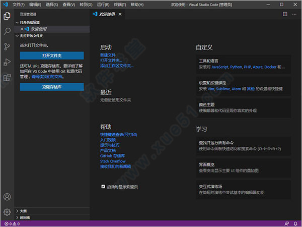Open the GitHub 存储库 link
This screenshot has height=227, width=302.
tap(112, 156)
